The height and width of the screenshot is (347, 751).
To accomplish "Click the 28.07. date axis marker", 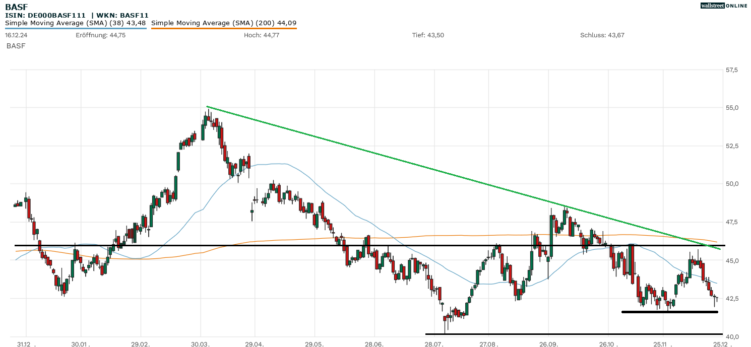I will click(x=434, y=344).
